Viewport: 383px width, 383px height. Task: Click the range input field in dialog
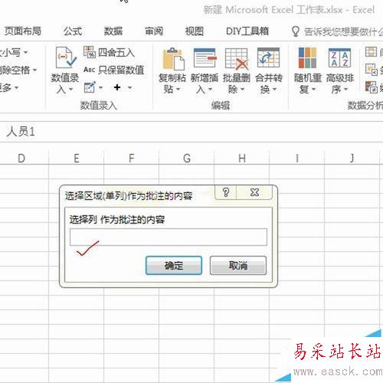click(x=169, y=237)
